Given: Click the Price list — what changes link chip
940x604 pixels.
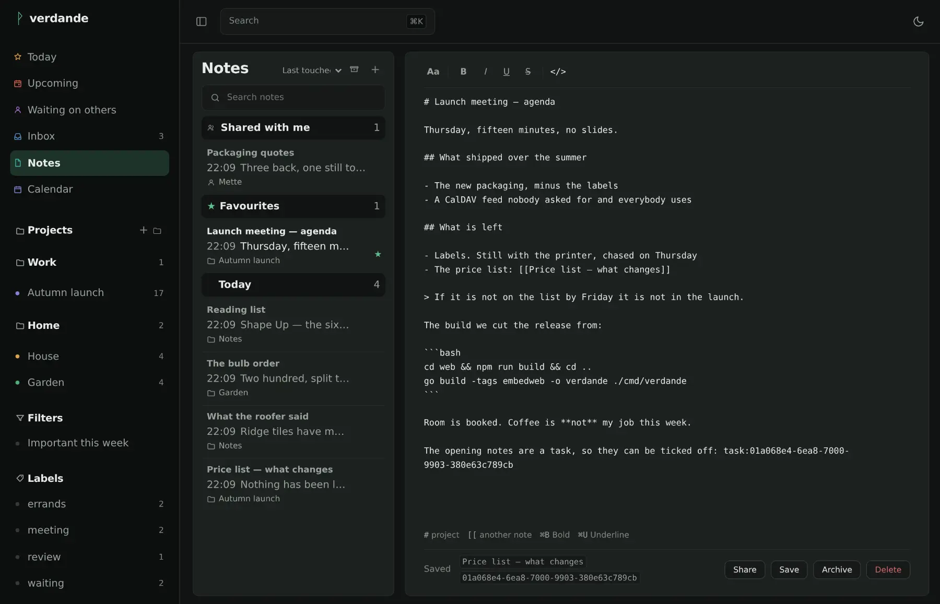Looking at the screenshot, I should [523, 562].
